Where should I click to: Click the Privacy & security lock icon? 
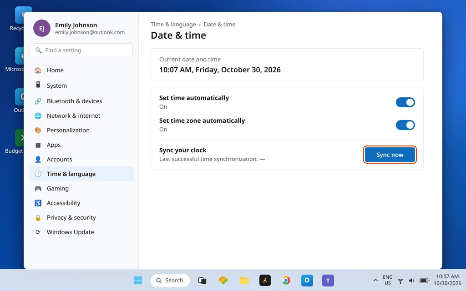38,218
